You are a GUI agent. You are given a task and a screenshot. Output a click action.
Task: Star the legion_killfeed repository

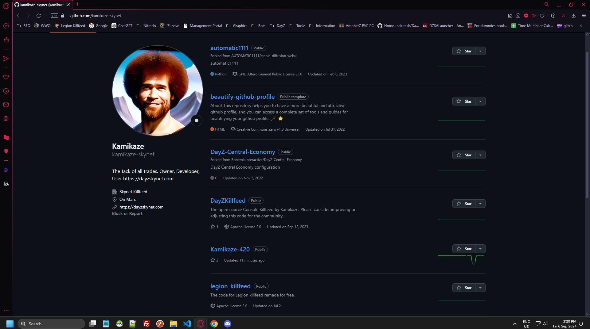pyautogui.click(x=464, y=288)
